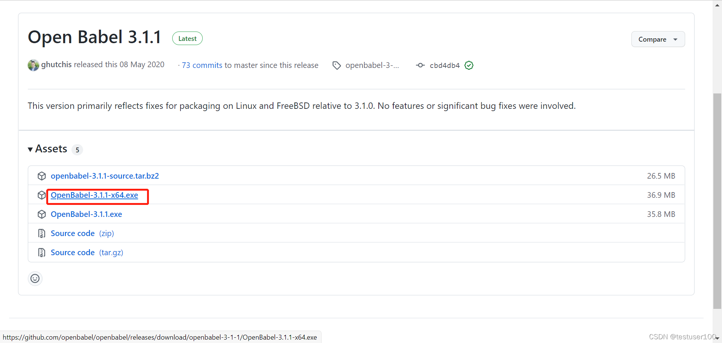The image size is (722, 343).
Task: Click the tag icon beside openbabel-3-...
Action: 337,65
